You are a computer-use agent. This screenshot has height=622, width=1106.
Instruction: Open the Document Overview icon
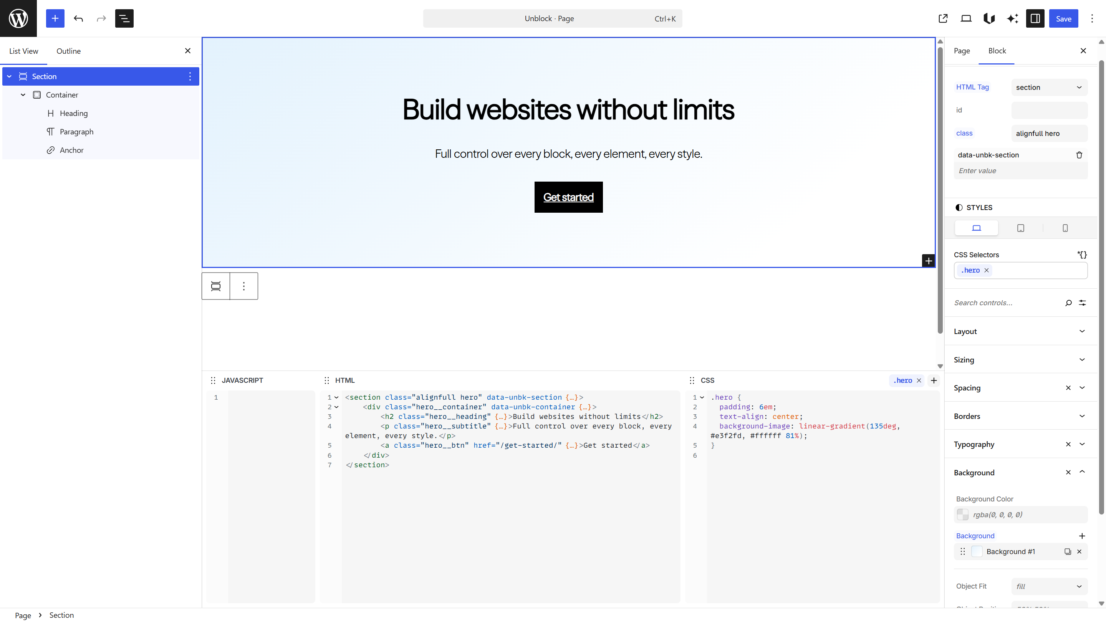pyautogui.click(x=124, y=18)
